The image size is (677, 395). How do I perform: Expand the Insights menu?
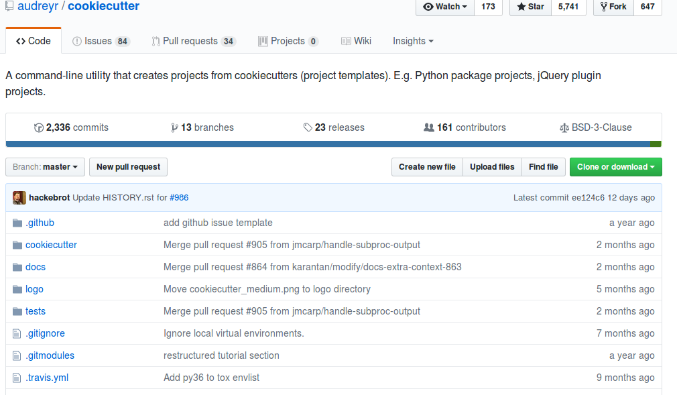[x=413, y=41]
